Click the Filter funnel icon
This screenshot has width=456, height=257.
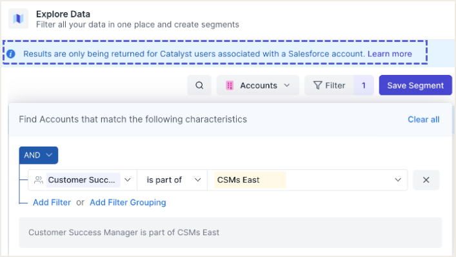317,85
